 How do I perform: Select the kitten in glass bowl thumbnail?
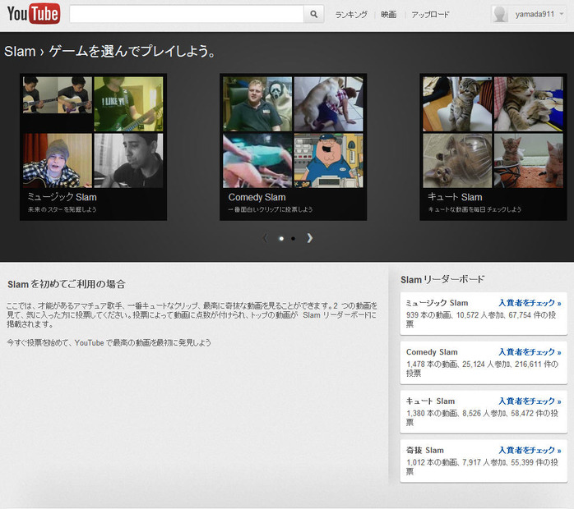(x=457, y=160)
